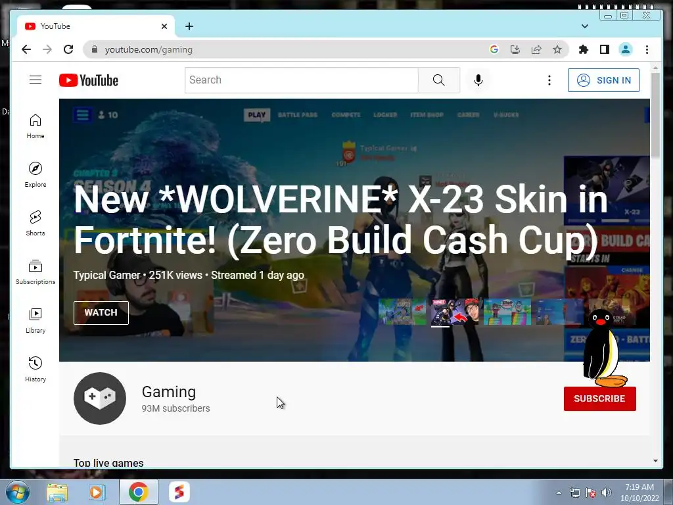Open Windows Explorer from taskbar

57,492
